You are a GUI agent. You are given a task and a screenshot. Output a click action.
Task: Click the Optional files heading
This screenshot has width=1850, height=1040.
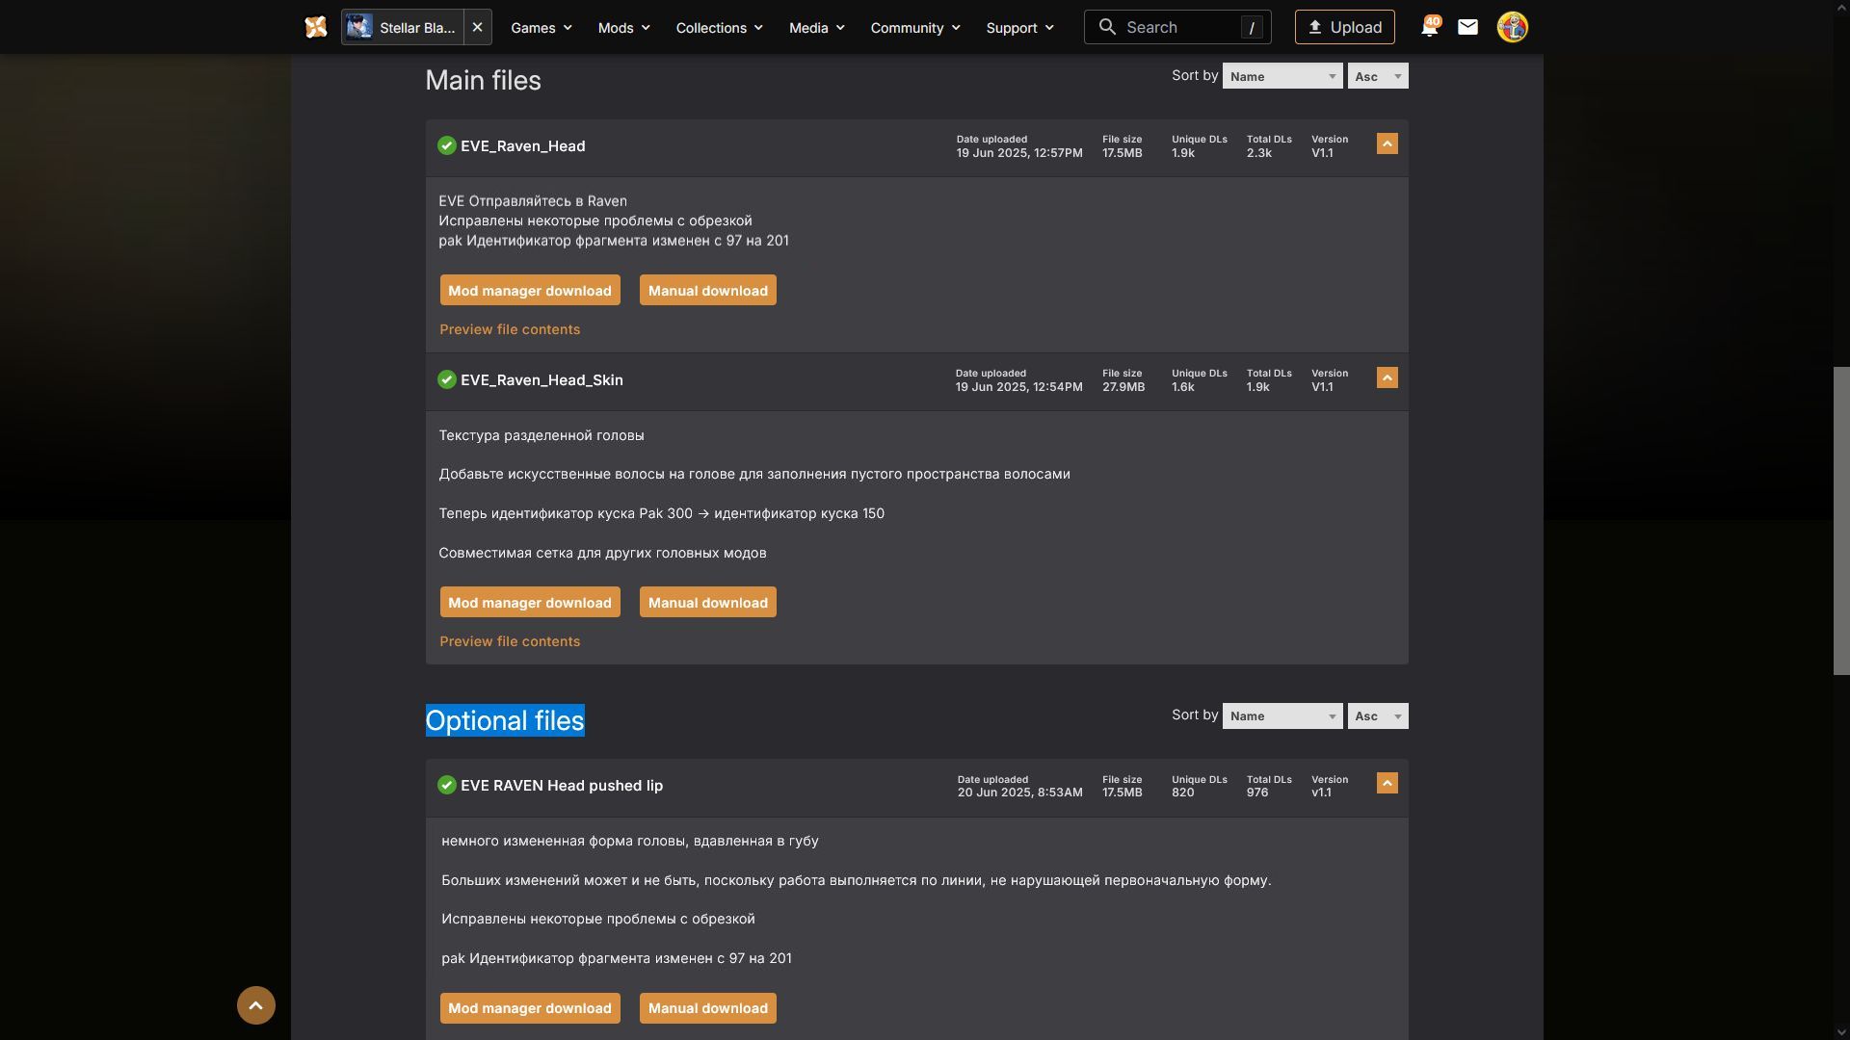pos(505,720)
